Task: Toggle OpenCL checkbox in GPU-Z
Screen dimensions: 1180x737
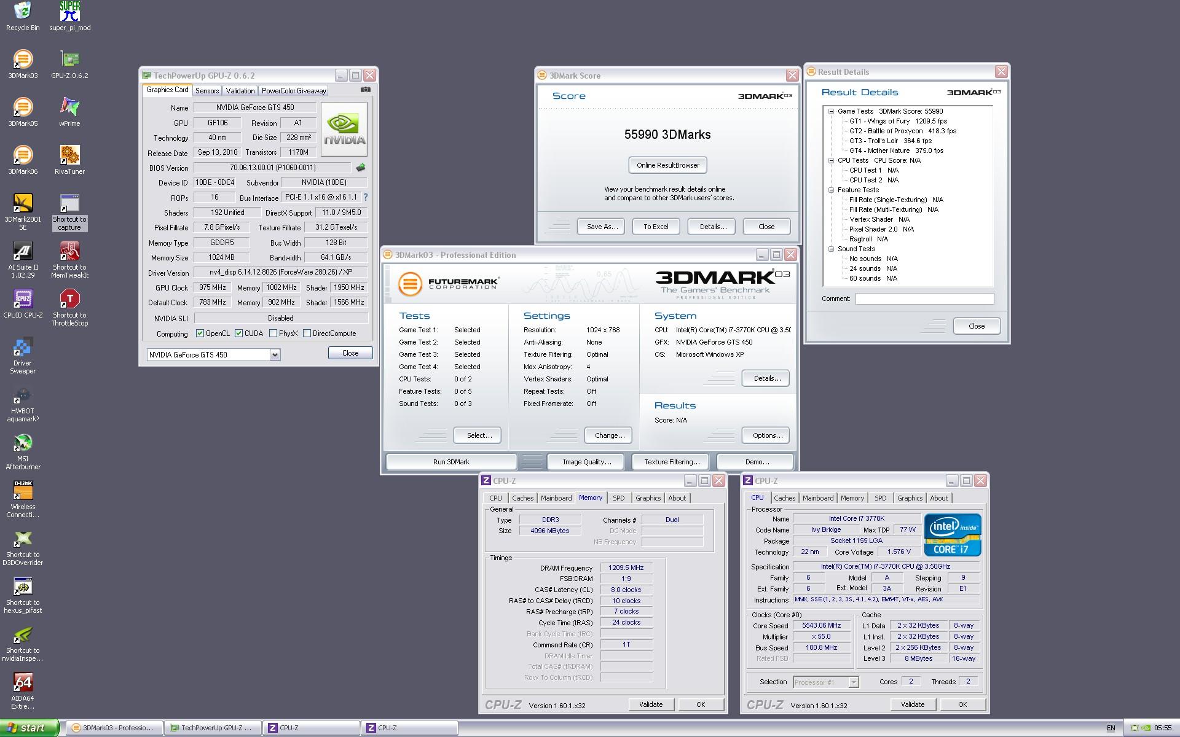Action: coord(200,333)
